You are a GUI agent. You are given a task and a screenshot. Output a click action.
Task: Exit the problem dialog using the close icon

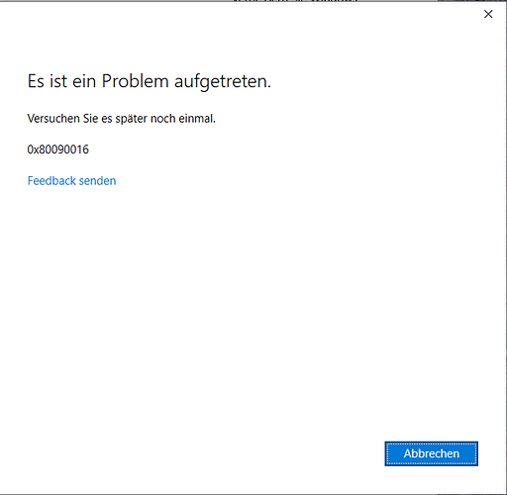(x=488, y=14)
